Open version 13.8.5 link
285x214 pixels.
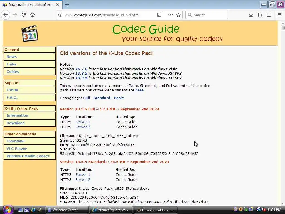(81, 73)
